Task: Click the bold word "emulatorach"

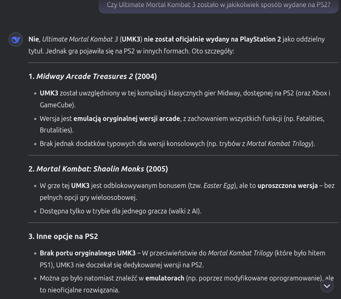Action: pos(165,278)
